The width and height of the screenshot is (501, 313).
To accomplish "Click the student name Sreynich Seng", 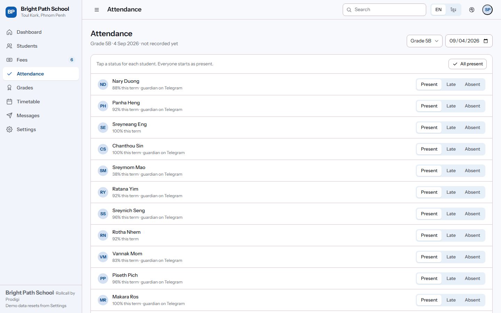I will pos(128,210).
